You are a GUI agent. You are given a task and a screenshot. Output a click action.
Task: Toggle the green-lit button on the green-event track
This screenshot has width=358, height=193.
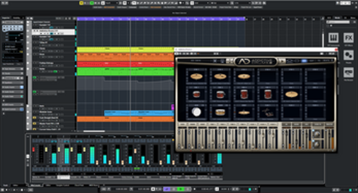55,71
